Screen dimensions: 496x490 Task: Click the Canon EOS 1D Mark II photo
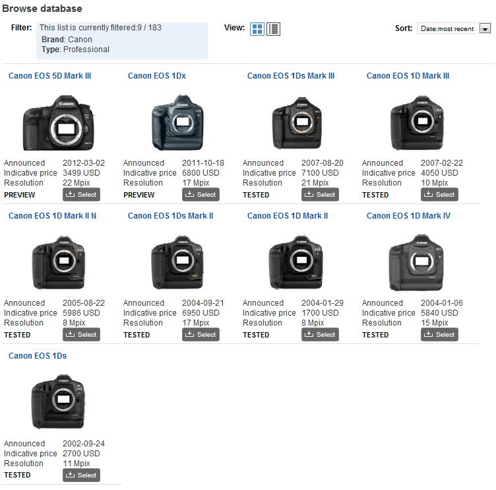295,262
